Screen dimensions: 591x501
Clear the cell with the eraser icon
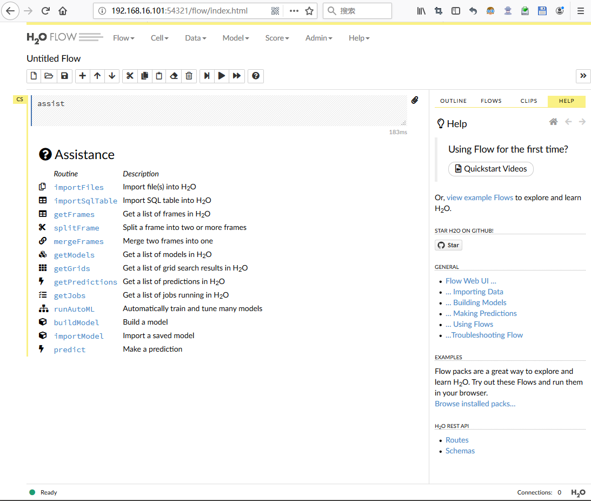[174, 76]
